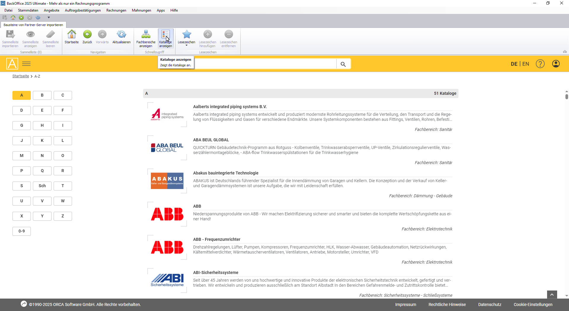Collapse the ribbon with the chevron
Image resolution: width=569 pixels, height=311 pixels.
point(565,52)
